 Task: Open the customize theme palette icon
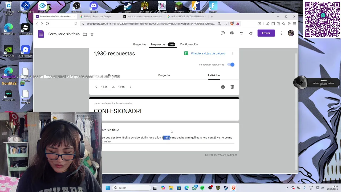tap(223, 33)
